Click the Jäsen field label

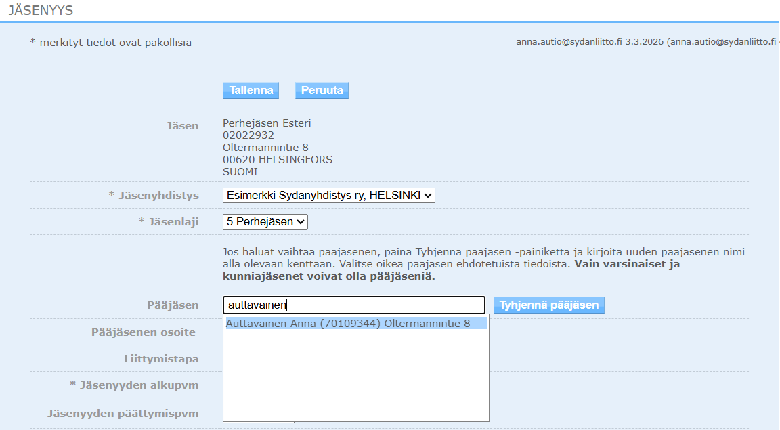[x=183, y=125]
